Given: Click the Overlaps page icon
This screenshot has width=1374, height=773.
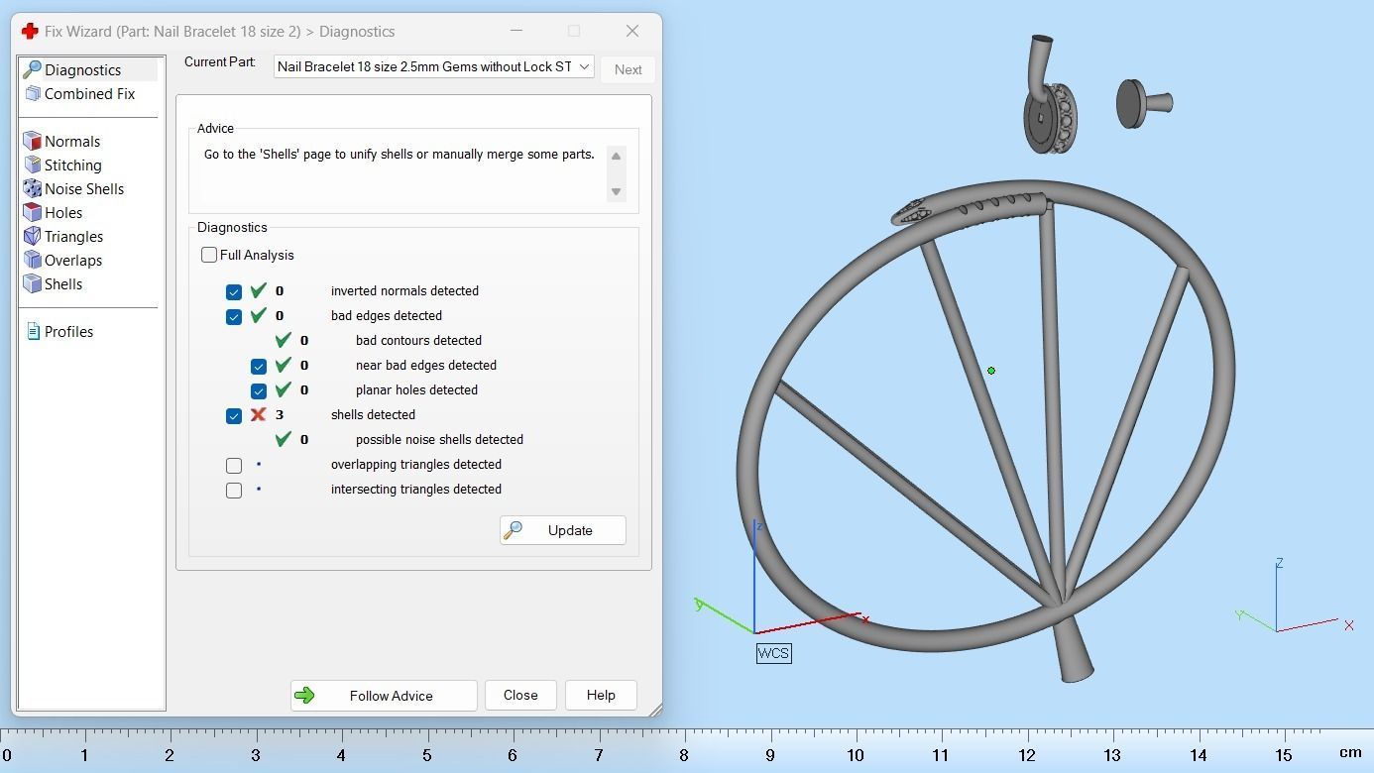Looking at the screenshot, I should point(32,260).
